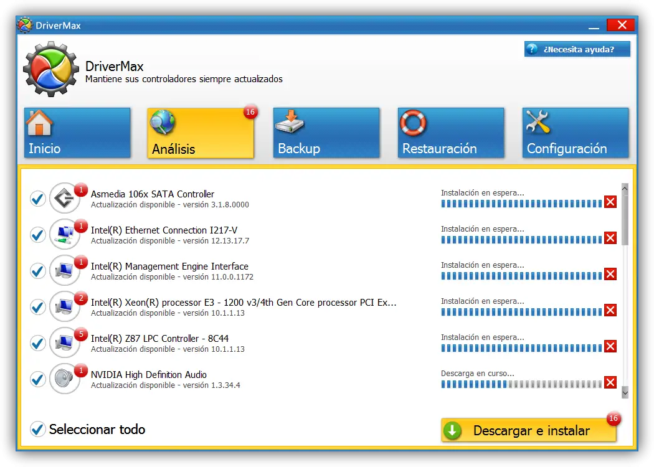Click the text versión 11.0.0.1172

point(218,277)
